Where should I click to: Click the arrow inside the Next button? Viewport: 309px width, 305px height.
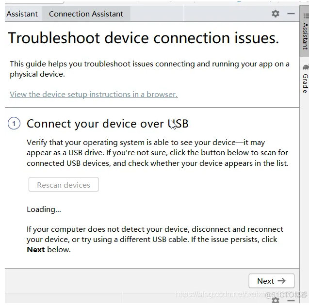click(x=282, y=281)
